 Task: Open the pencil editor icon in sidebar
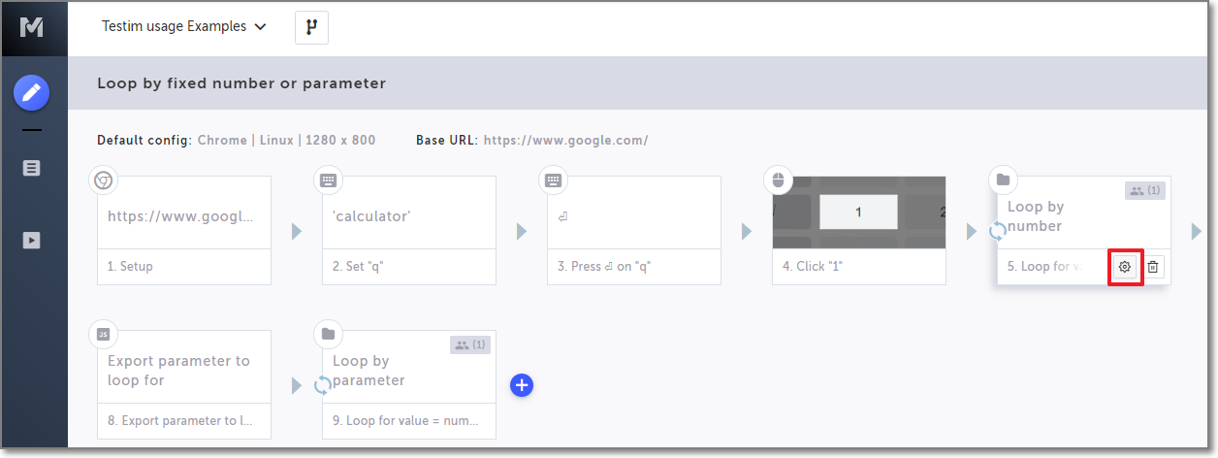pyautogui.click(x=32, y=93)
